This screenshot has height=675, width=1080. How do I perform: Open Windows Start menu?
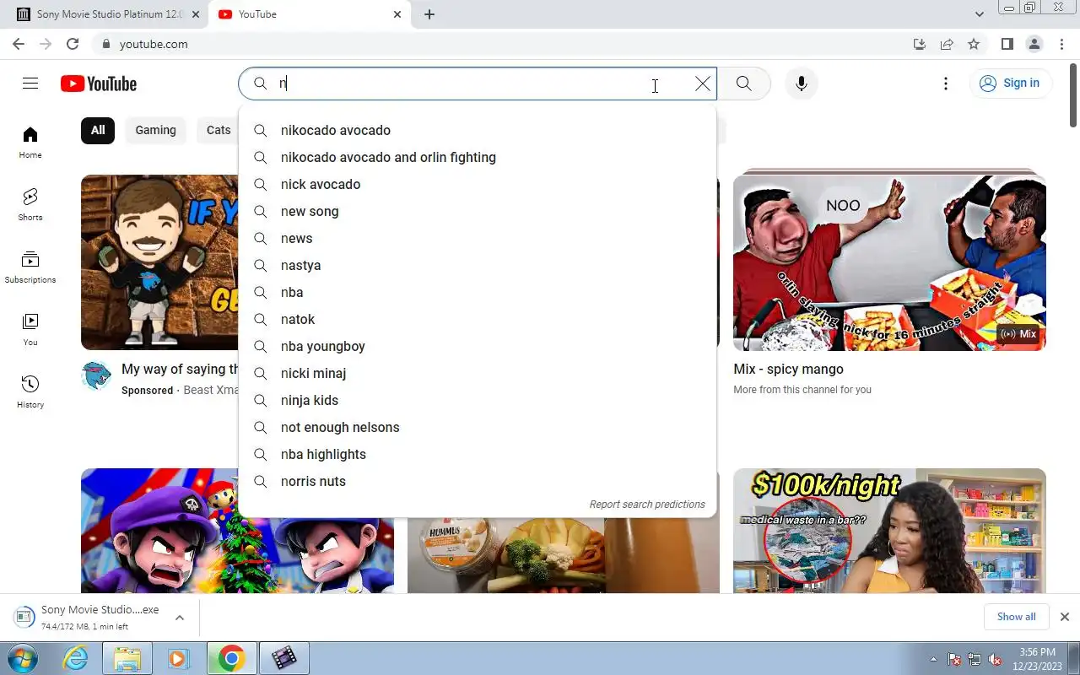tap(23, 658)
